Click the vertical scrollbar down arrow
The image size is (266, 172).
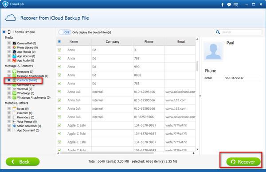(x=197, y=149)
